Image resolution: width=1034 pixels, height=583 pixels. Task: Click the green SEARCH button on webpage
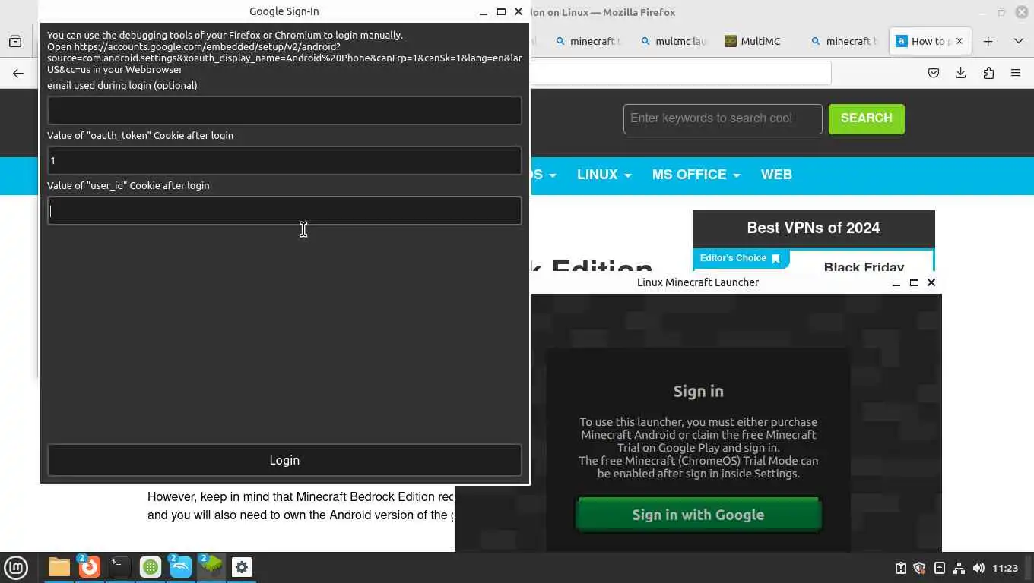866,118
